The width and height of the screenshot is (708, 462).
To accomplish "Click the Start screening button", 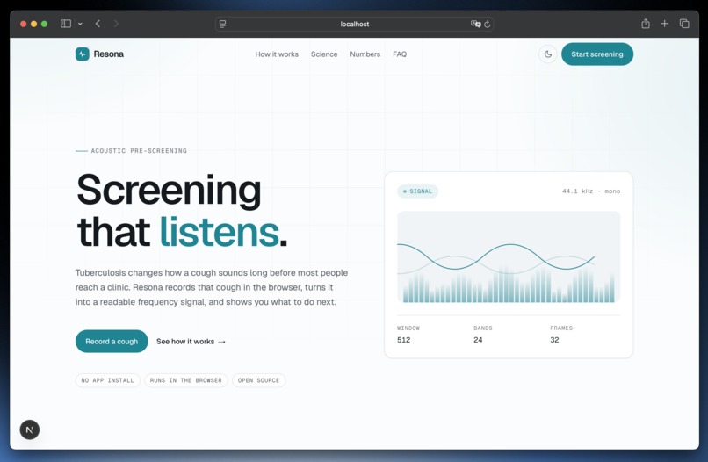I will (x=597, y=54).
